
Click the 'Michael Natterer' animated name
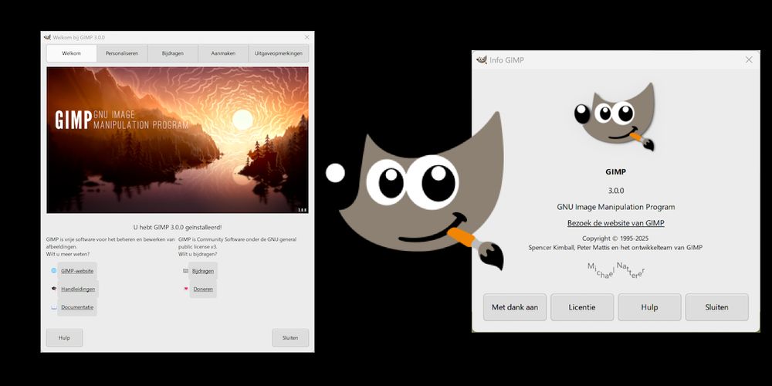616,271
